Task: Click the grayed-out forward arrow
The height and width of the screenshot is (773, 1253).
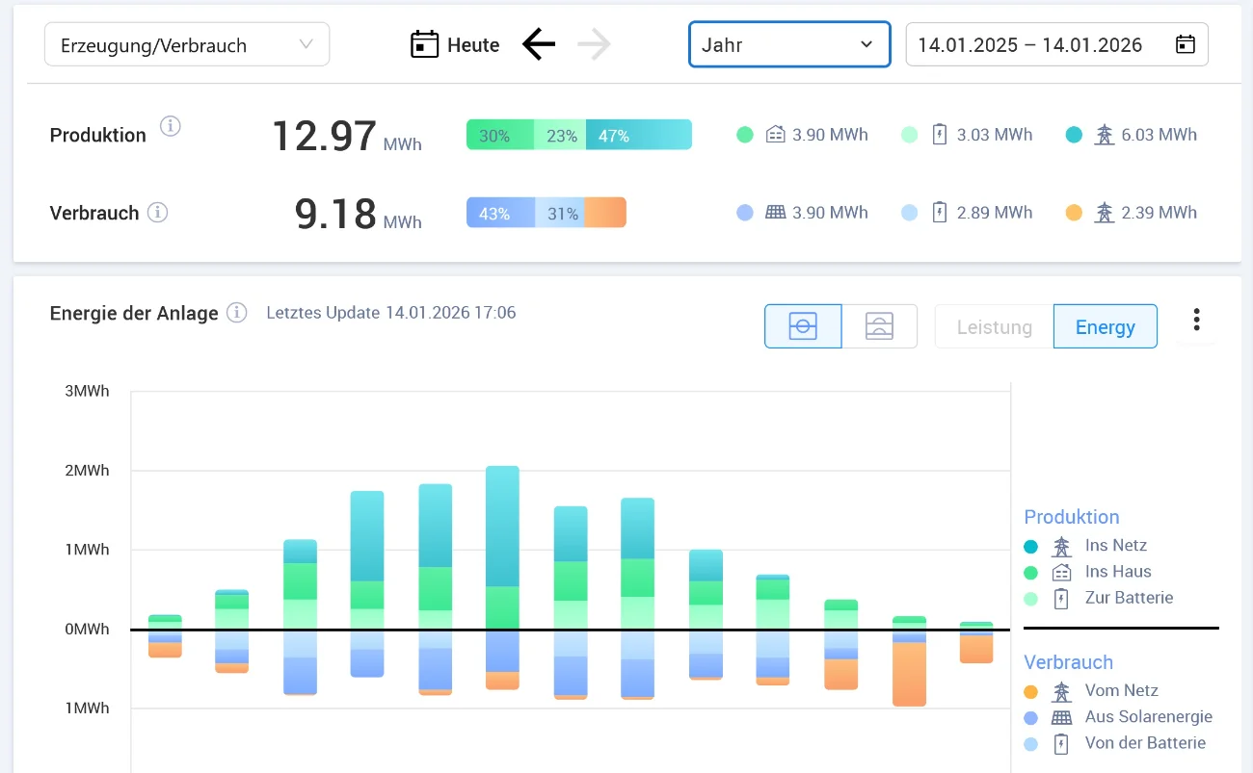Action: 595,44
